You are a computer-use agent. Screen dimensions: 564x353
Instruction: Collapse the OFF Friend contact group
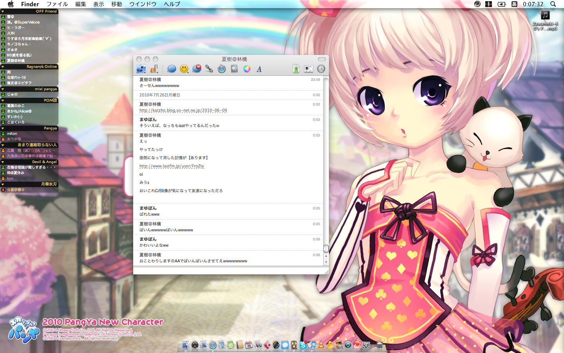click(x=3, y=11)
